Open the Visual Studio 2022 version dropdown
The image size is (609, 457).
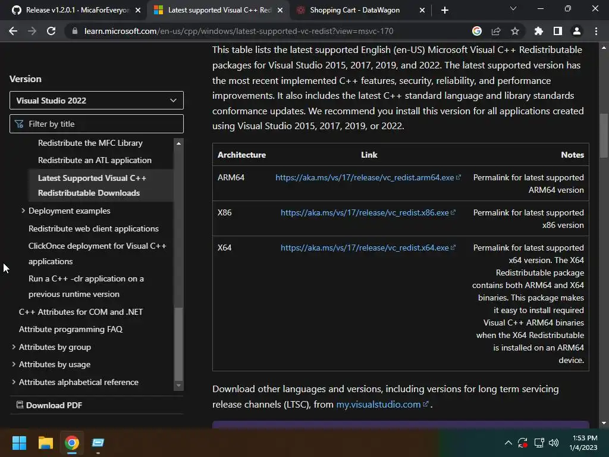pos(96,101)
